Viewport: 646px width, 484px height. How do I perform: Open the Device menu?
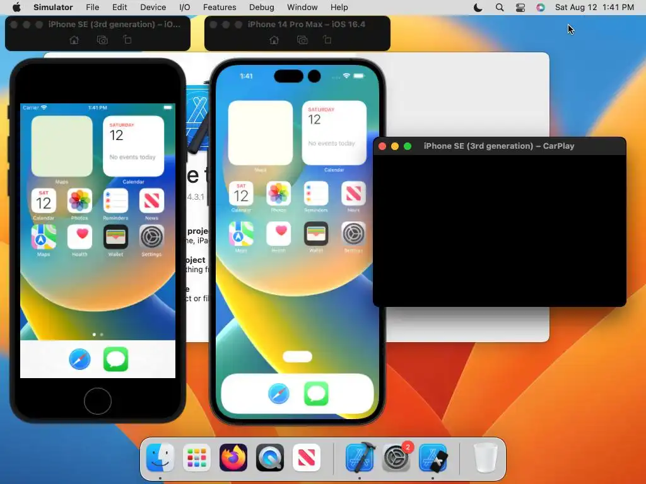click(x=153, y=7)
